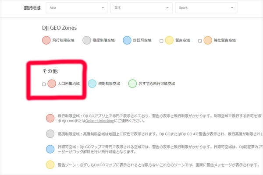The image size is (263, 175).
Task: Tick the 人口密集地域 checkbox
Action: [x=44, y=84]
